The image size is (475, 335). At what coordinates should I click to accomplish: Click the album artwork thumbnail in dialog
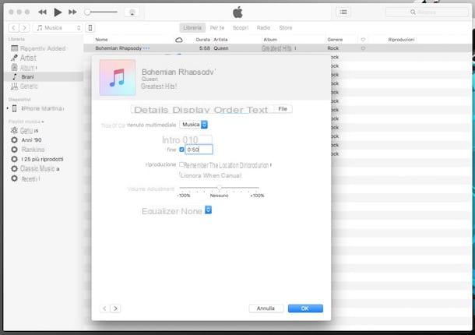[118, 78]
